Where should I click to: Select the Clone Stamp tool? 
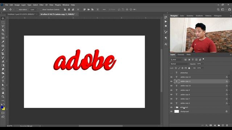point(3,54)
